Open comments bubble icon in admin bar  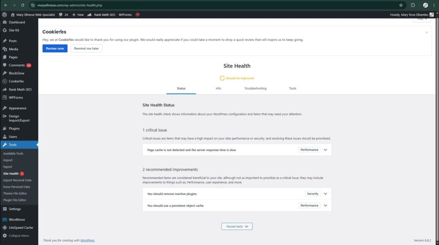(61, 15)
